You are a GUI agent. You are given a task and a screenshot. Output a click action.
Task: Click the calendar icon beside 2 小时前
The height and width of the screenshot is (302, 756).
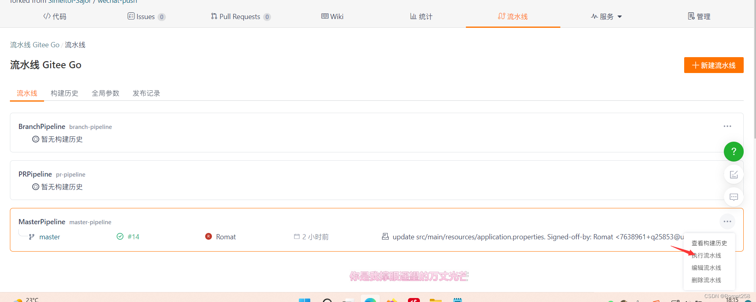(296, 237)
